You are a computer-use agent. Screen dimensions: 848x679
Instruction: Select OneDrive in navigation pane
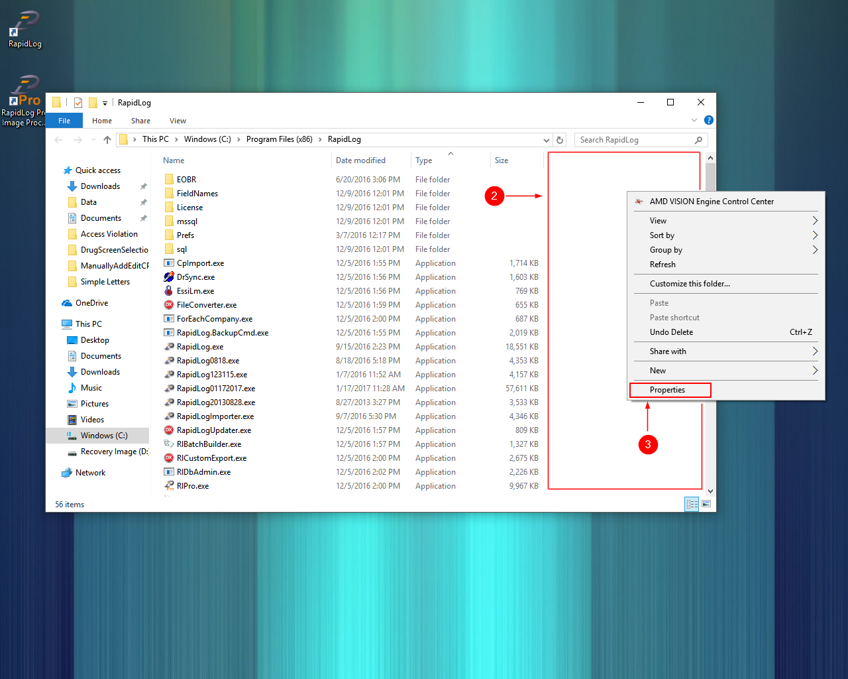(x=91, y=303)
